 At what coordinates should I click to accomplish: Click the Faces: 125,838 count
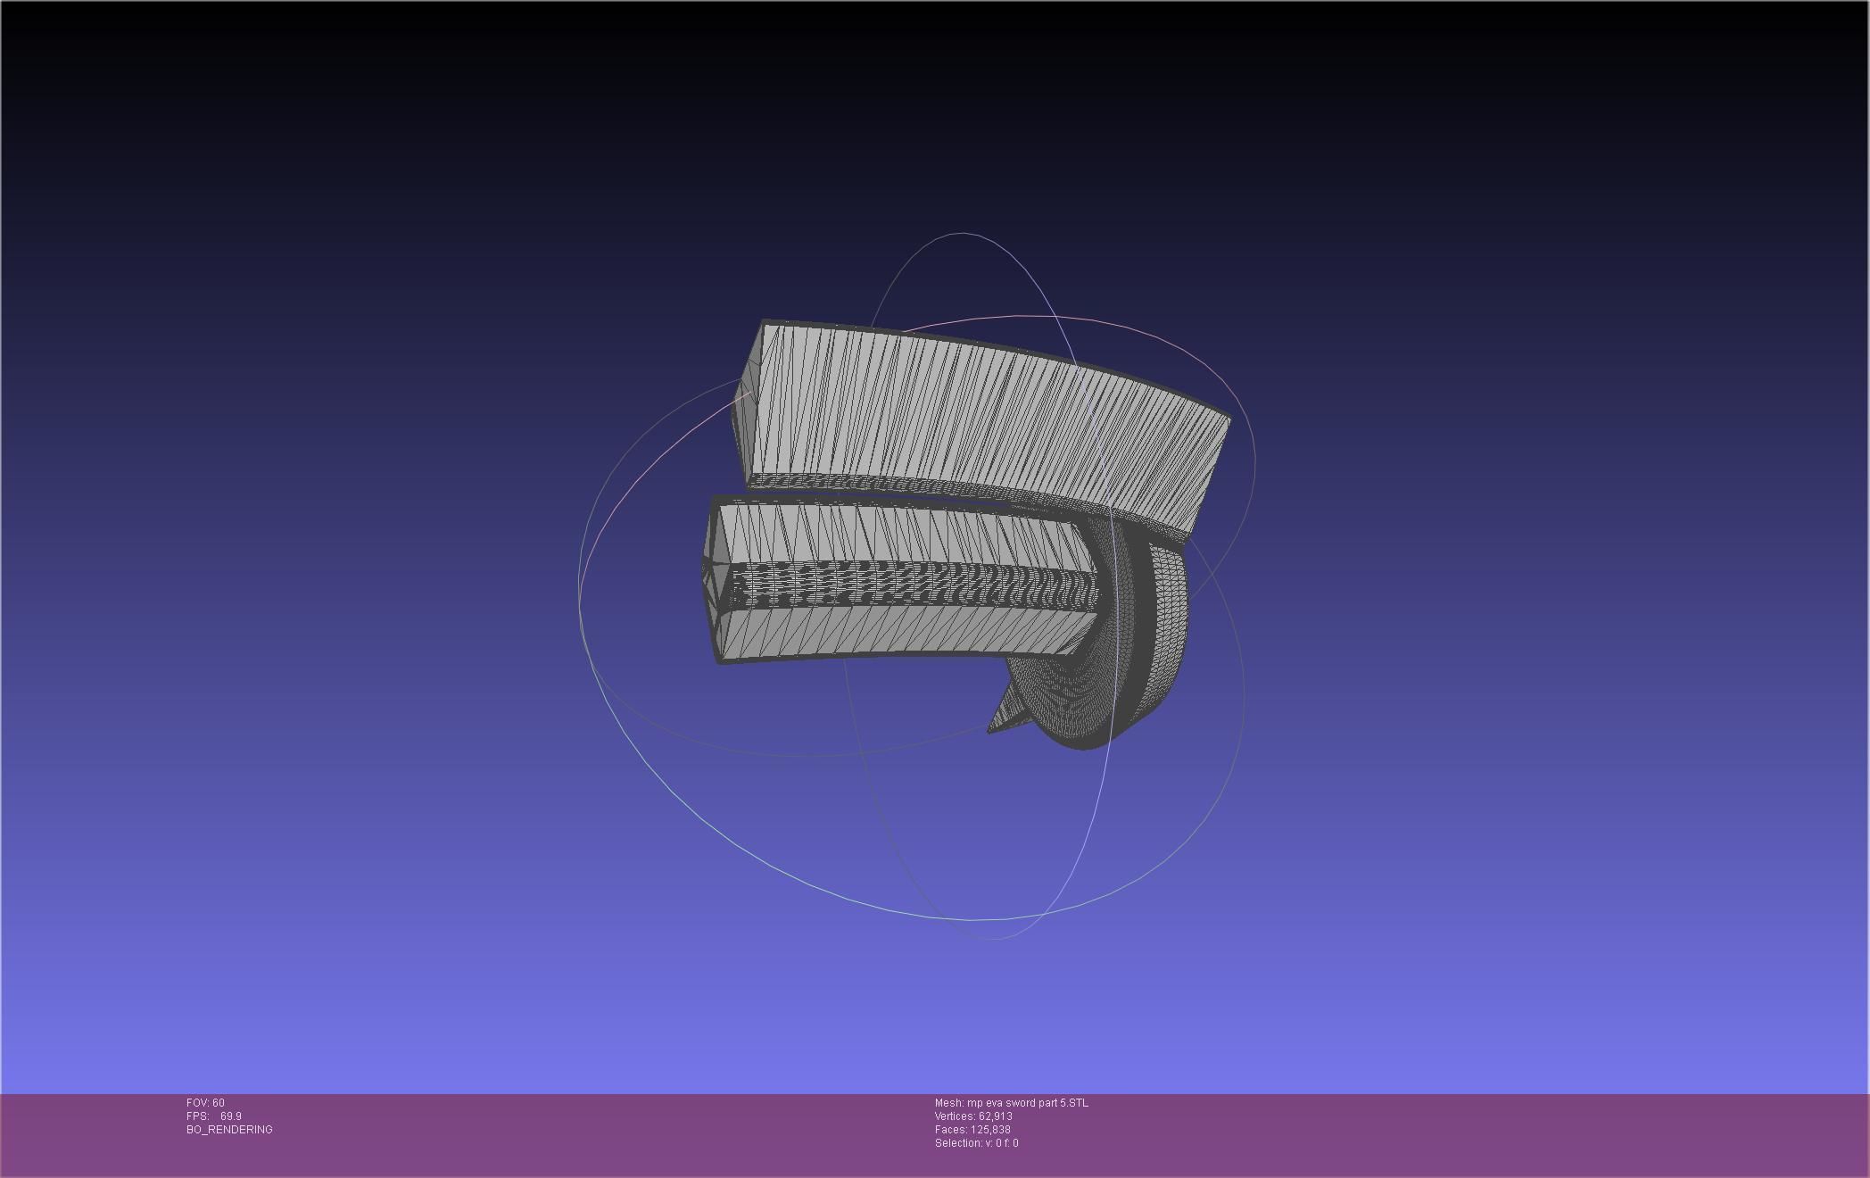(x=972, y=1130)
